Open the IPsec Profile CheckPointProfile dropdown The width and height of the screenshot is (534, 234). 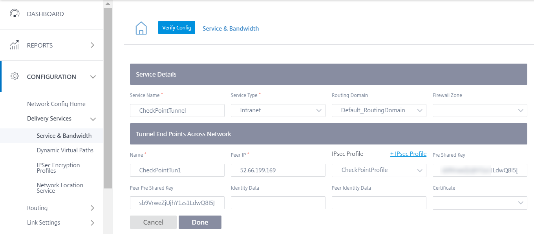[x=379, y=170]
